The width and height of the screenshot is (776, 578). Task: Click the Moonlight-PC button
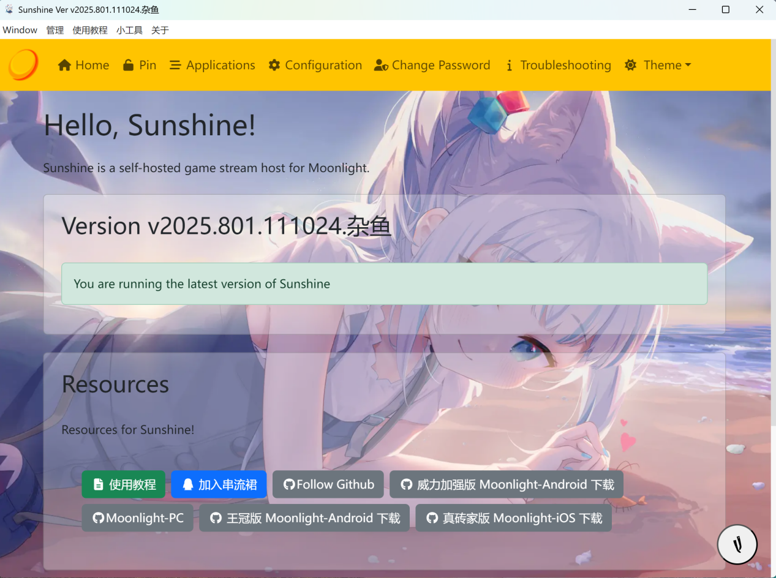[x=138, y=518]
